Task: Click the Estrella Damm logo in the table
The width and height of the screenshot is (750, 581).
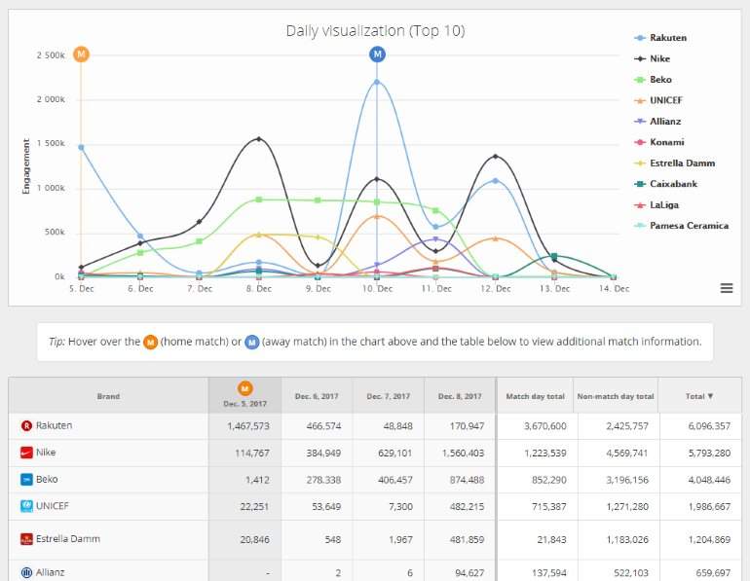Action: pyautogui.click(x=26, y=539)
